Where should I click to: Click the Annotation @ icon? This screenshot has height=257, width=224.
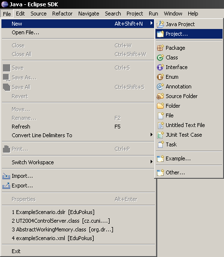[160, 86]
